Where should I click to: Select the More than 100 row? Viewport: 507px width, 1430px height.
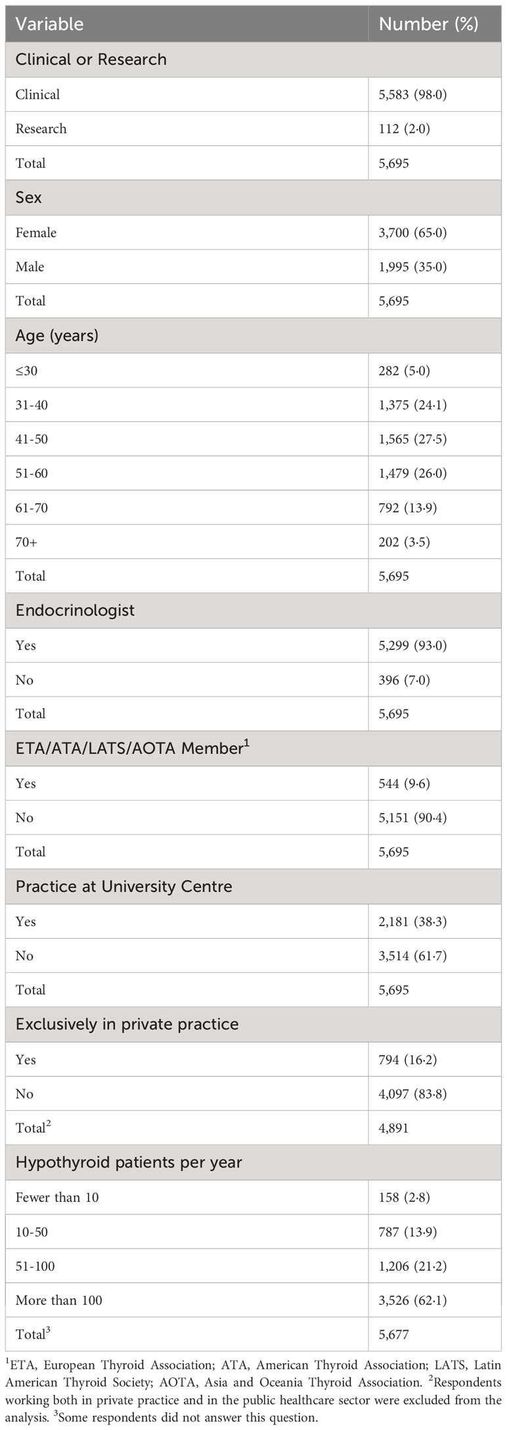pyautogui.click(x=253, y=1300)
